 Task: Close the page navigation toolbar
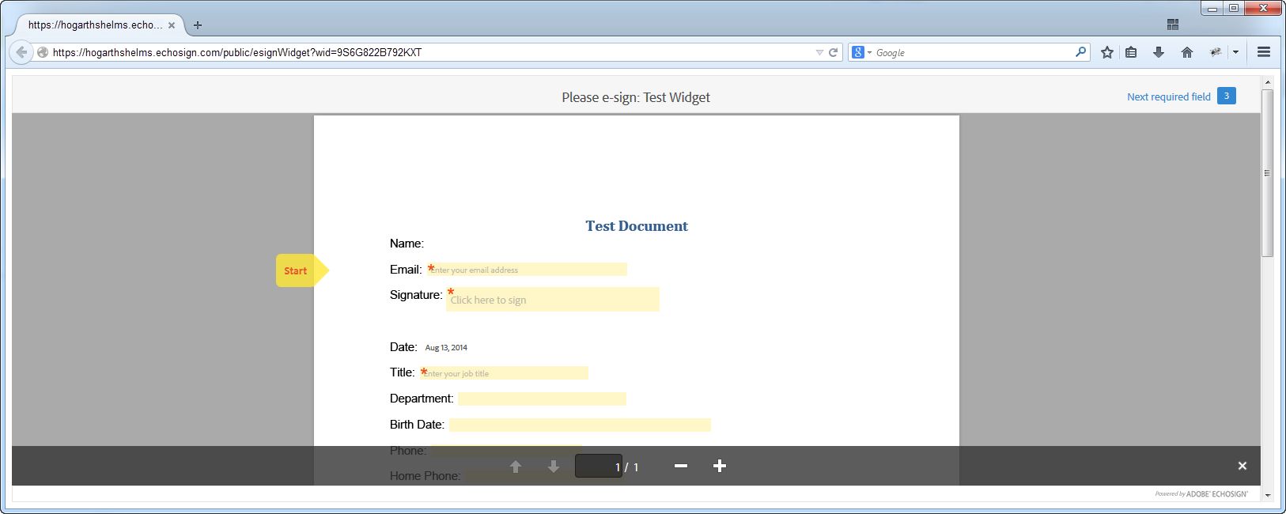(1242, 466)
